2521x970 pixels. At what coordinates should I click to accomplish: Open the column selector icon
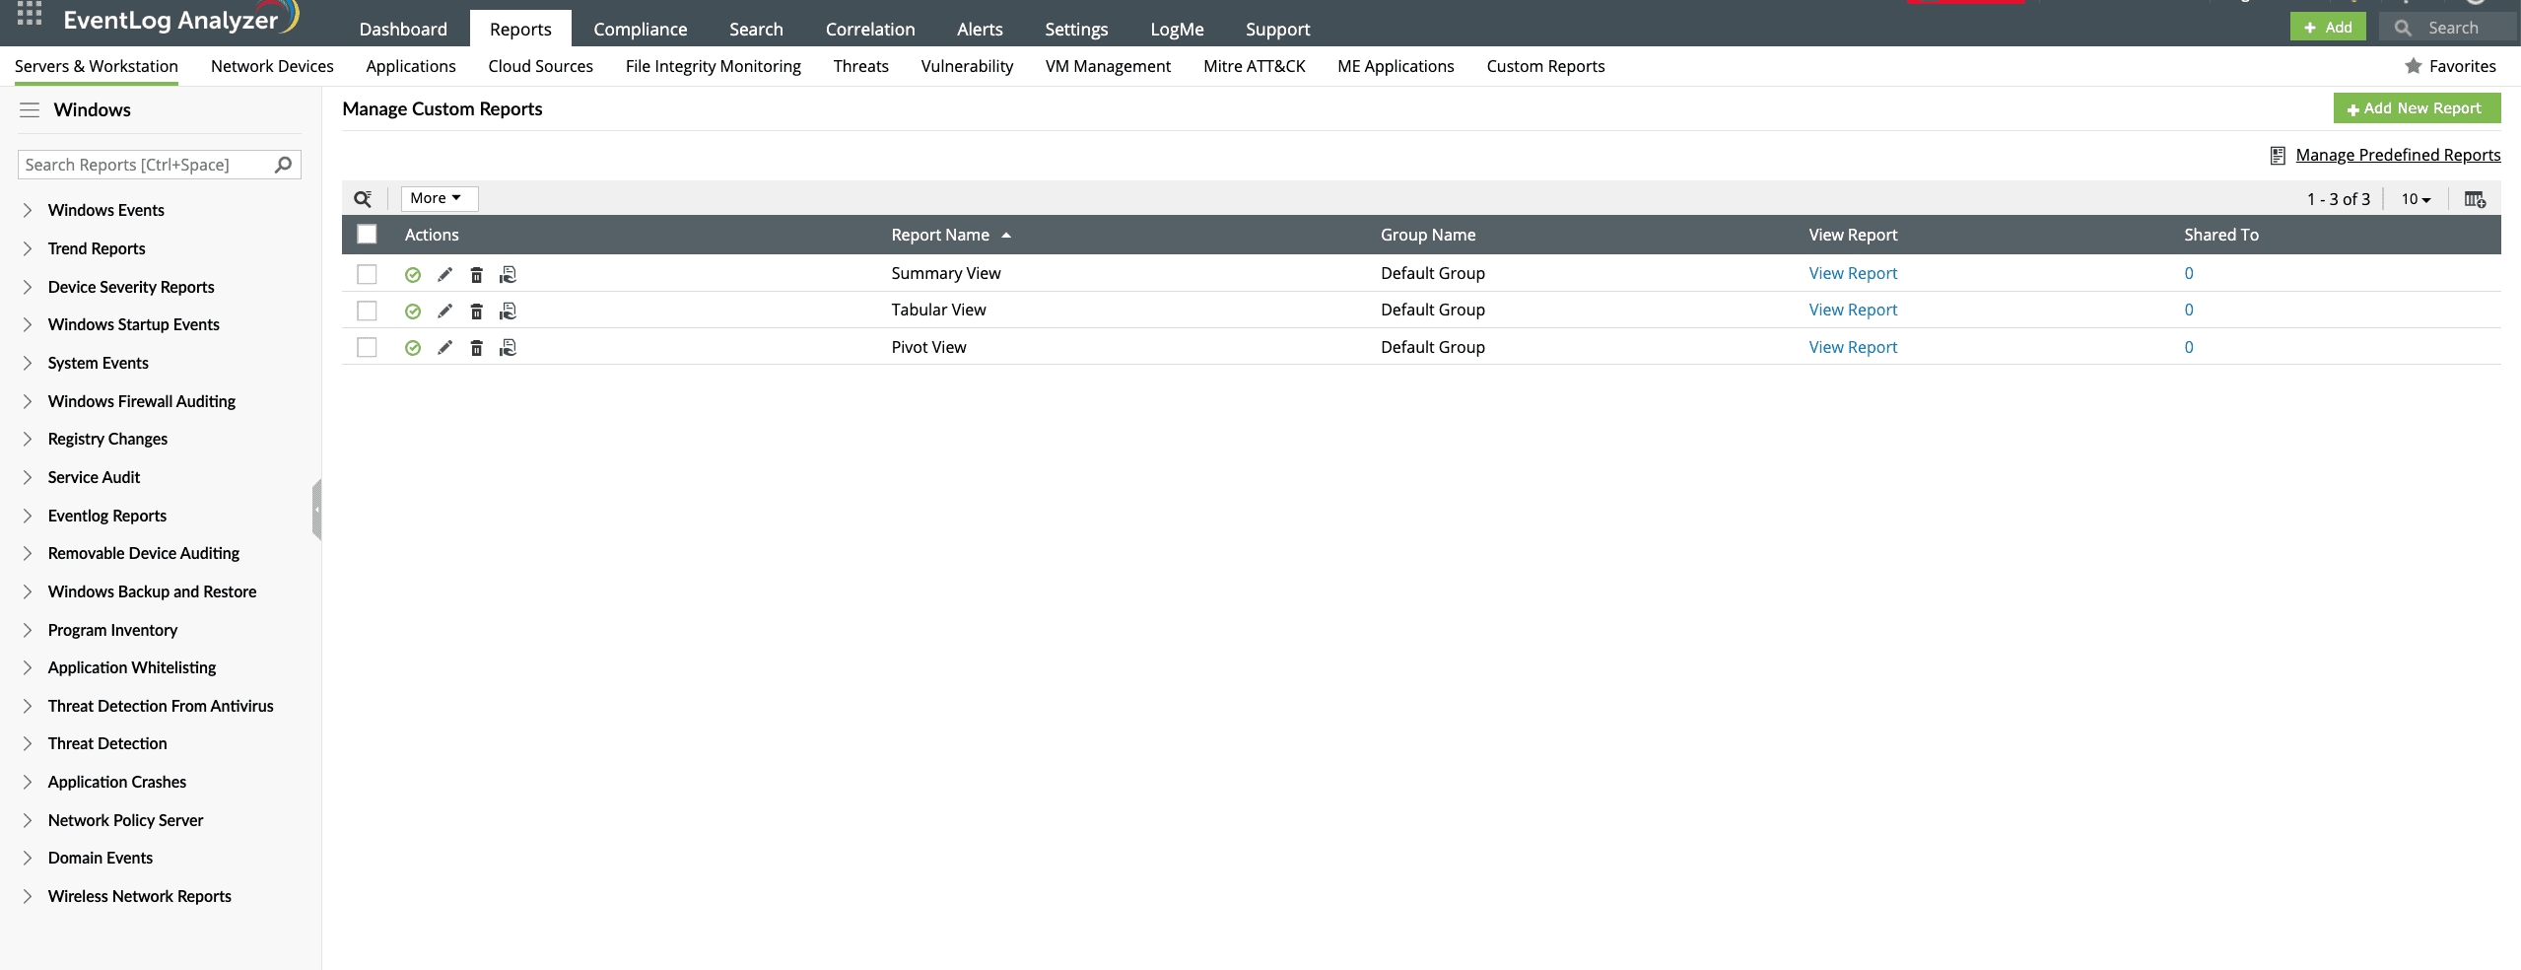(2475, 199)
